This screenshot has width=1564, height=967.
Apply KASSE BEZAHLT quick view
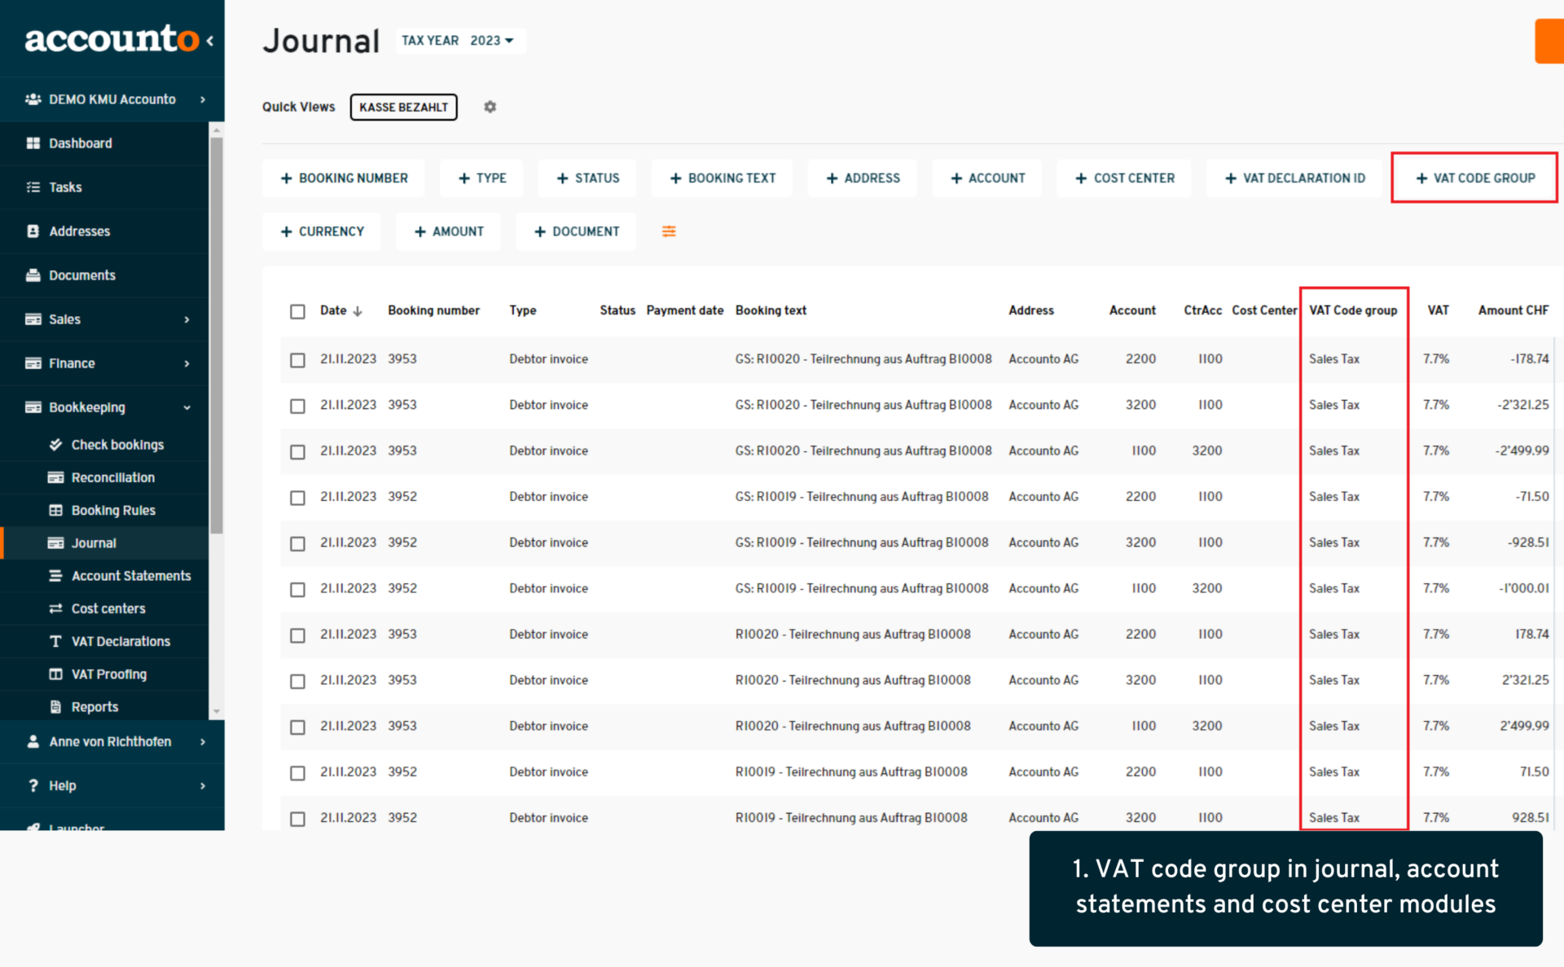pos(404,107)
